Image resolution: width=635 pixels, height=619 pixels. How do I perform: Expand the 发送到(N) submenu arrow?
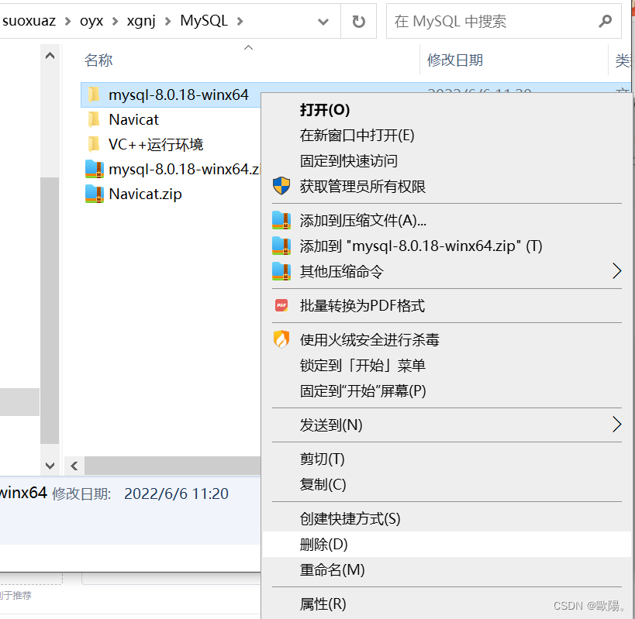click(616, 425)
